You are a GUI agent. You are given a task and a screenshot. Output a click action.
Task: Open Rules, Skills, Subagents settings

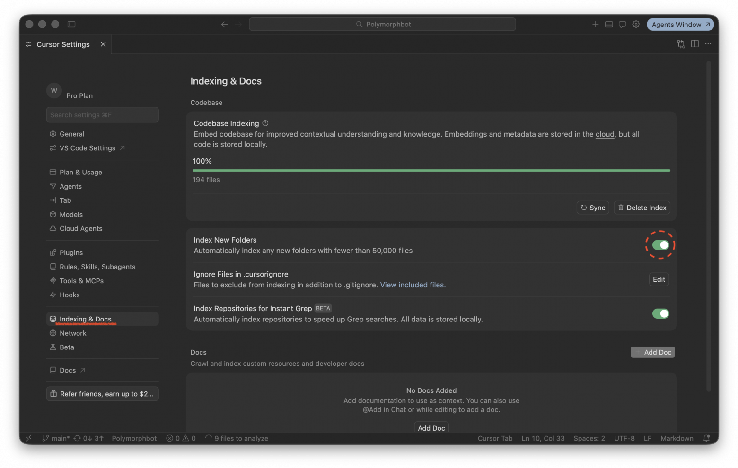102,267
